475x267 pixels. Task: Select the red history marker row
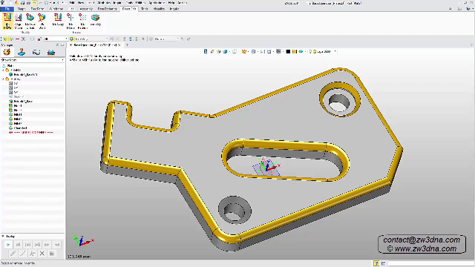click(31, 133)
